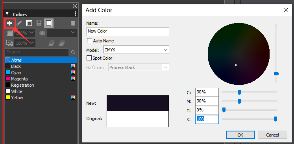Open the Model CMYK dropdown

136,50
